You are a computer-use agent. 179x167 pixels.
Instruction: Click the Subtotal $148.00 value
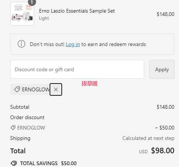pyautogui.click(x=165, y=107)
